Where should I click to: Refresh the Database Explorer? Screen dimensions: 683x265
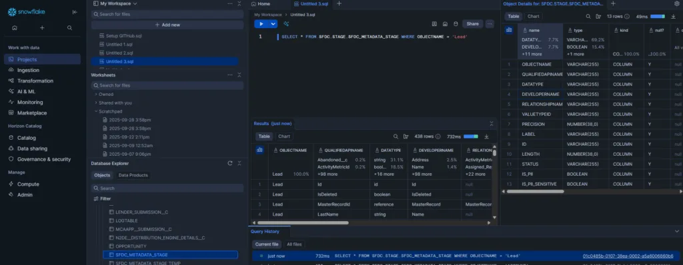(230, 164)
